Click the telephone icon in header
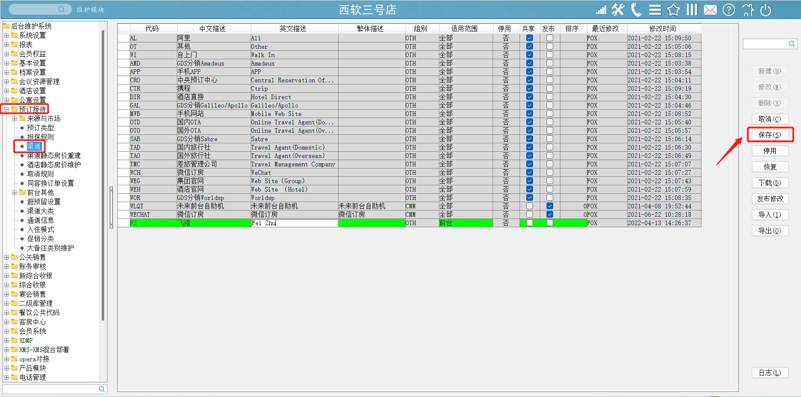 point(636,10)
